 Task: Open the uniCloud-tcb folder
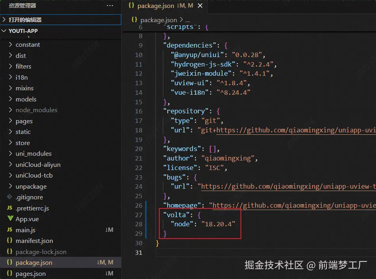tap(34, 176)
